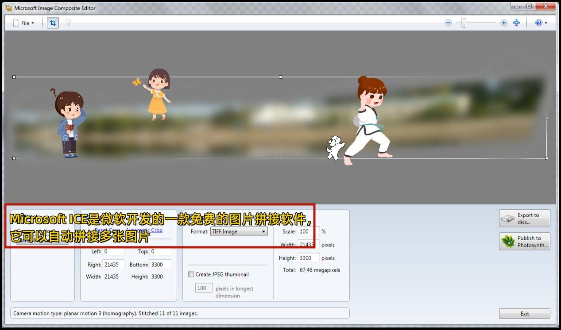
Task: Click the Bottom crop field
Action: [160, 265]
